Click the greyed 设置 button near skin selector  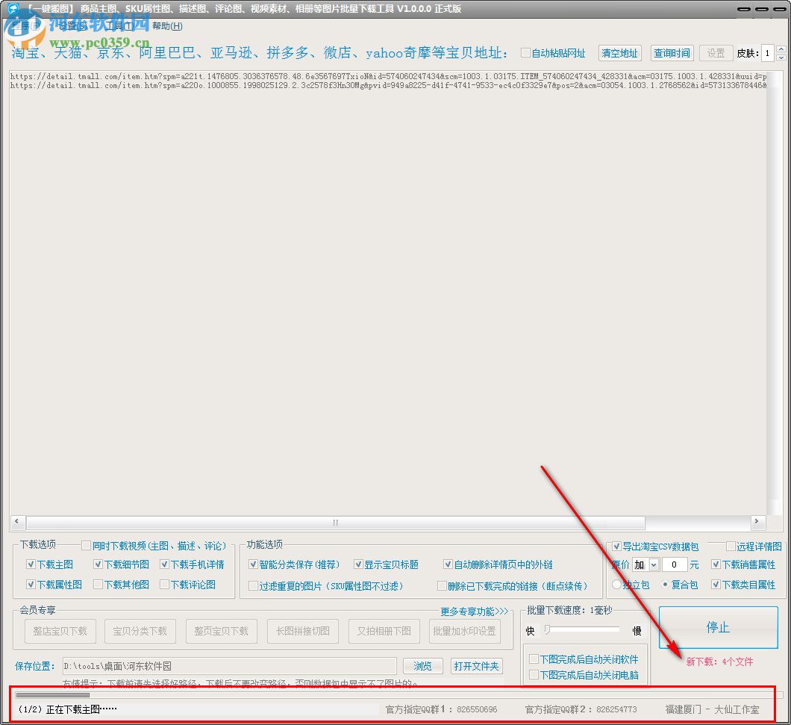coord(716,53)
